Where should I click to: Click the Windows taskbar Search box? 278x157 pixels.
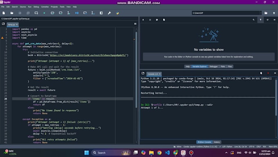(111, 153)
